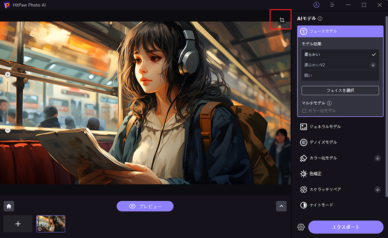Show AIモデル info tooltip icon
This screenshot has height=238, width=388.
(320, 19)
